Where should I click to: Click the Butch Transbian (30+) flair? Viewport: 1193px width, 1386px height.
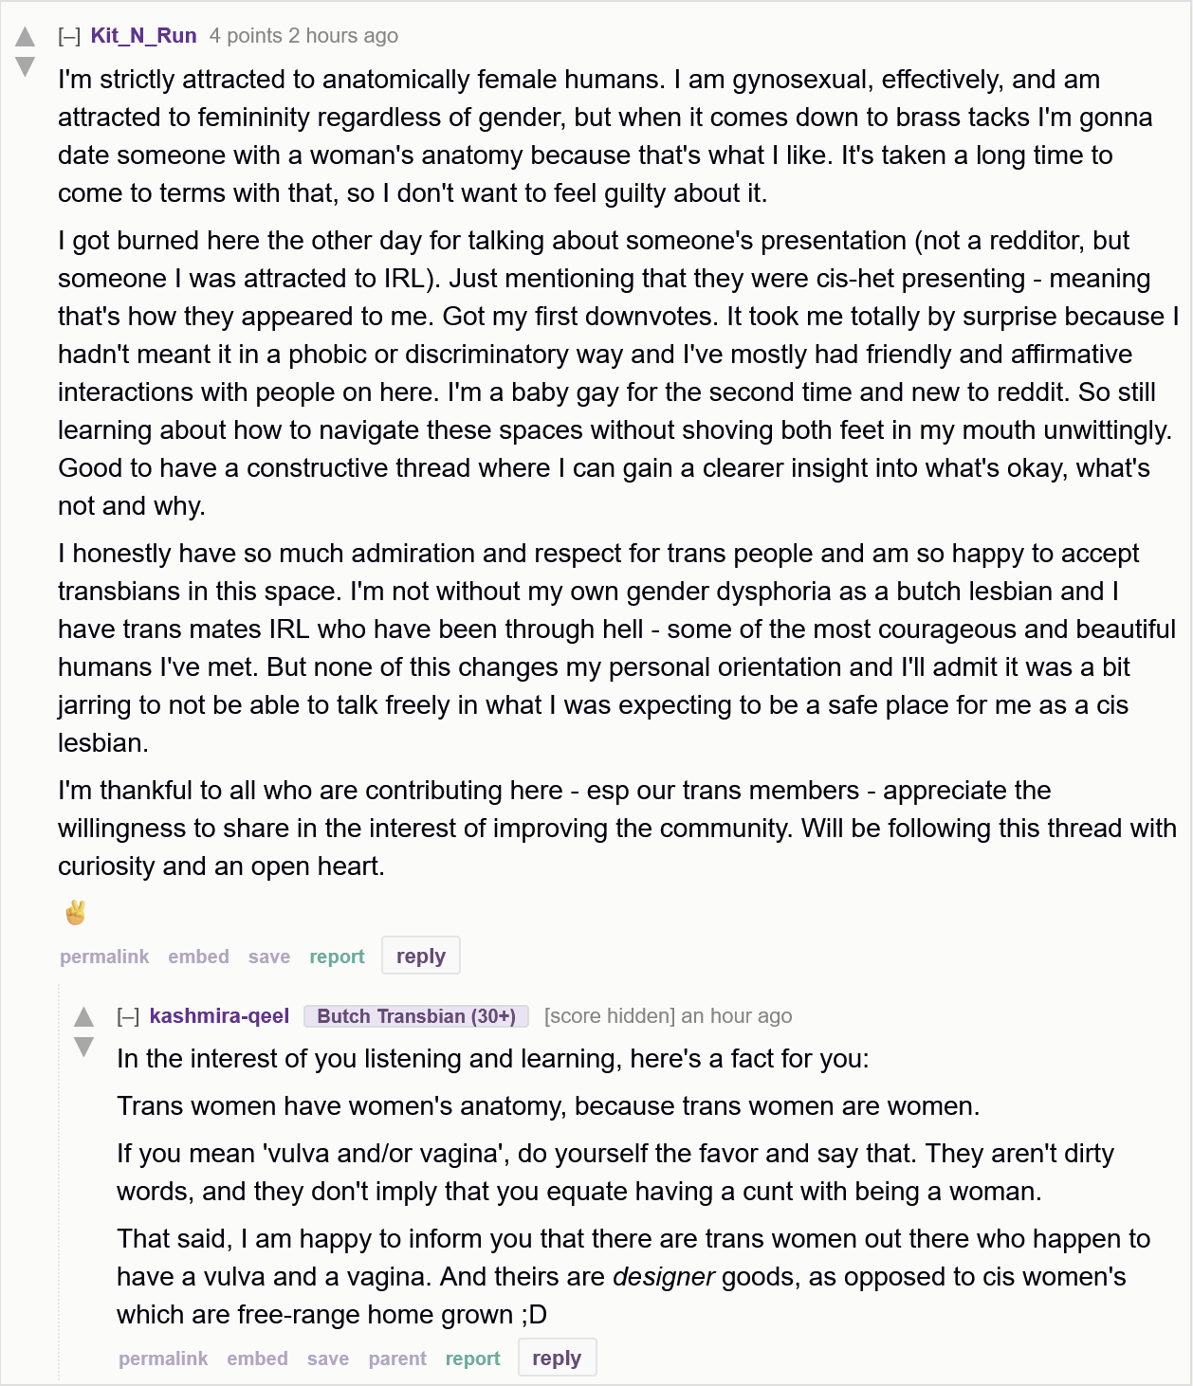(x=416, y=1016)
